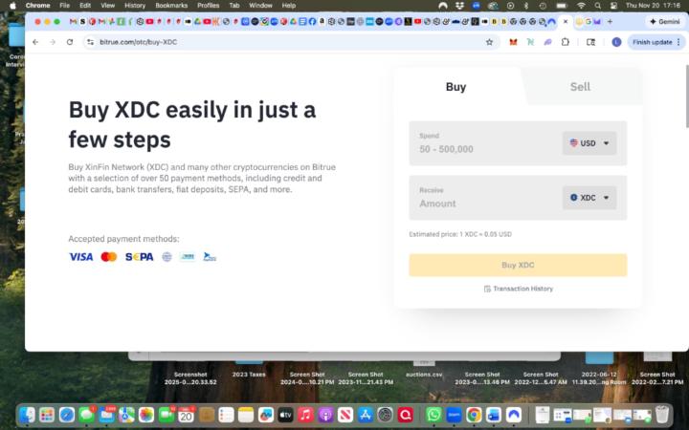Open Control Center in menu bar
689x430 pixels.
(613, 6)
